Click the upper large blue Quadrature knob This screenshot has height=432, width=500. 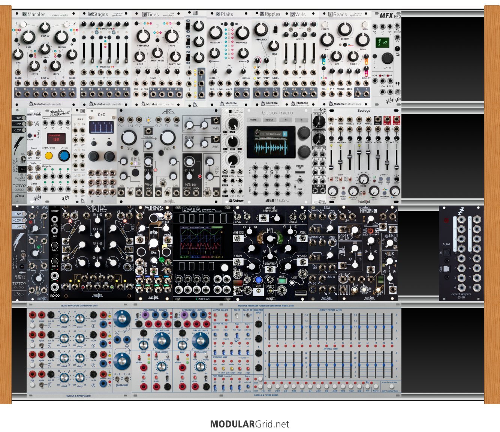[122, 319]
